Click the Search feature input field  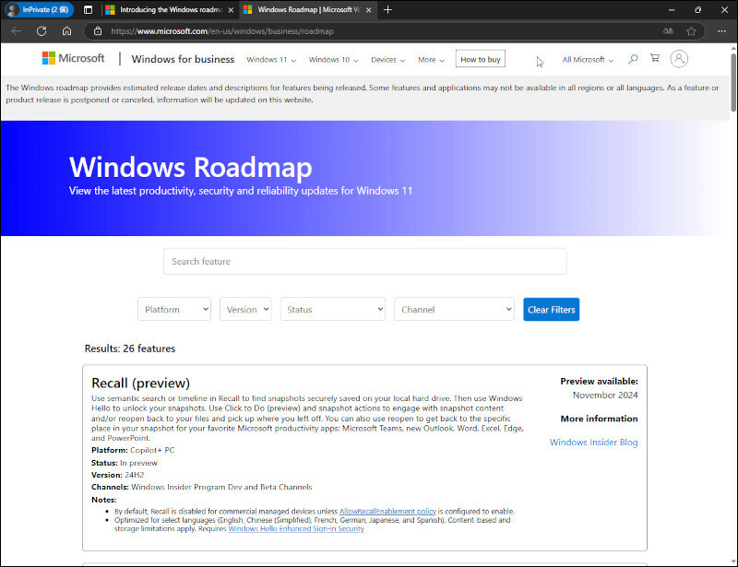tap(364, 261)
